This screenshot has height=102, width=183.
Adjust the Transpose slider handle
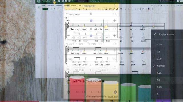coord(91,21)
